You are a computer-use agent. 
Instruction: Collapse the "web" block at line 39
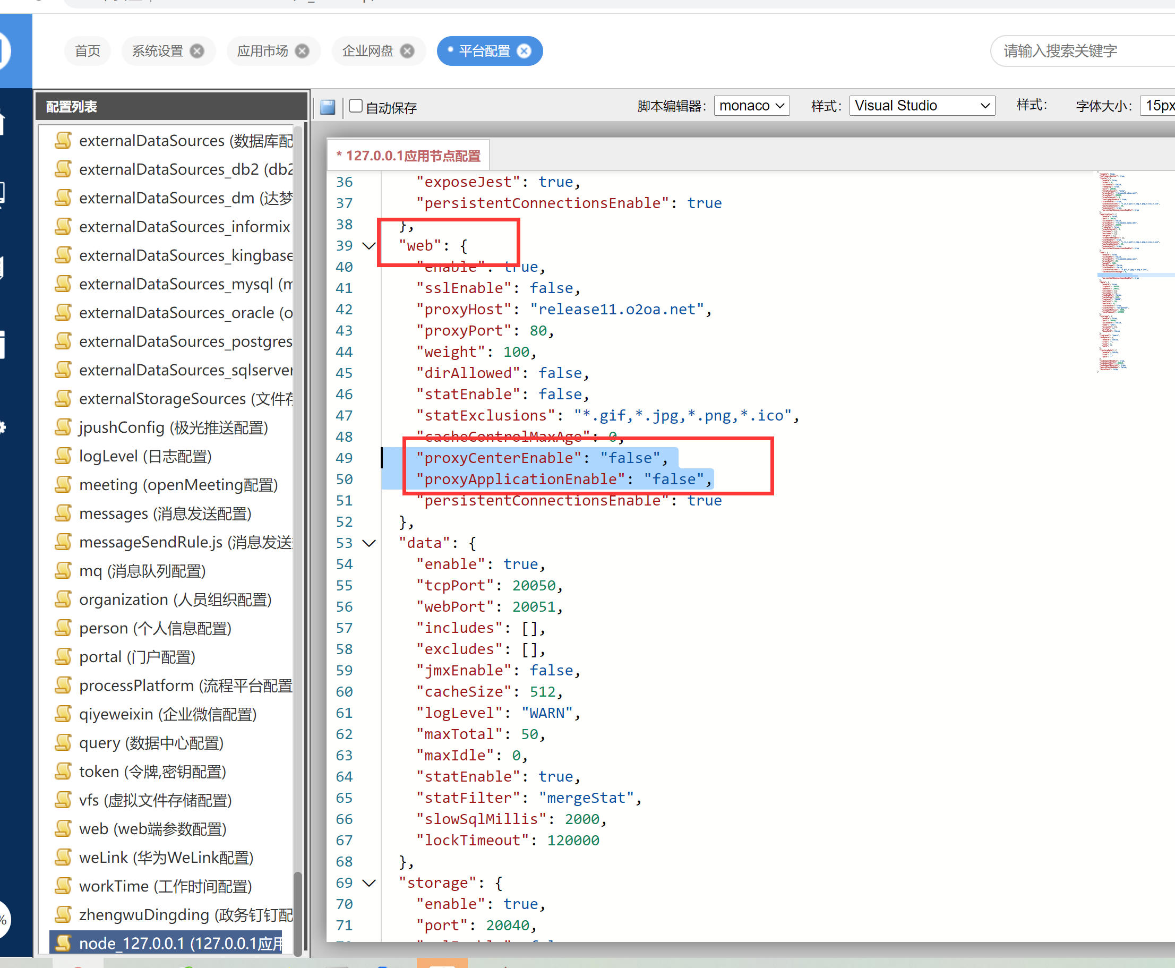coord(368,246)
